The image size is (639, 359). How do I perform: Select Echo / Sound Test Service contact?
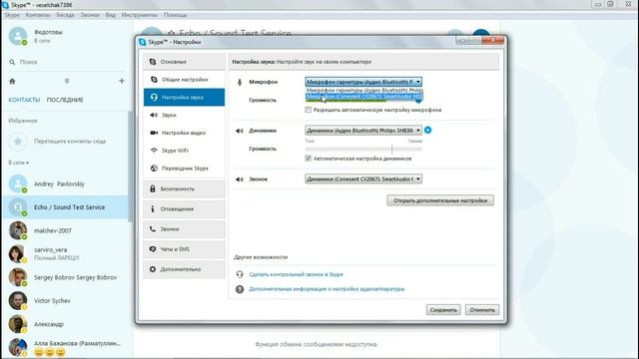point(65,207)
